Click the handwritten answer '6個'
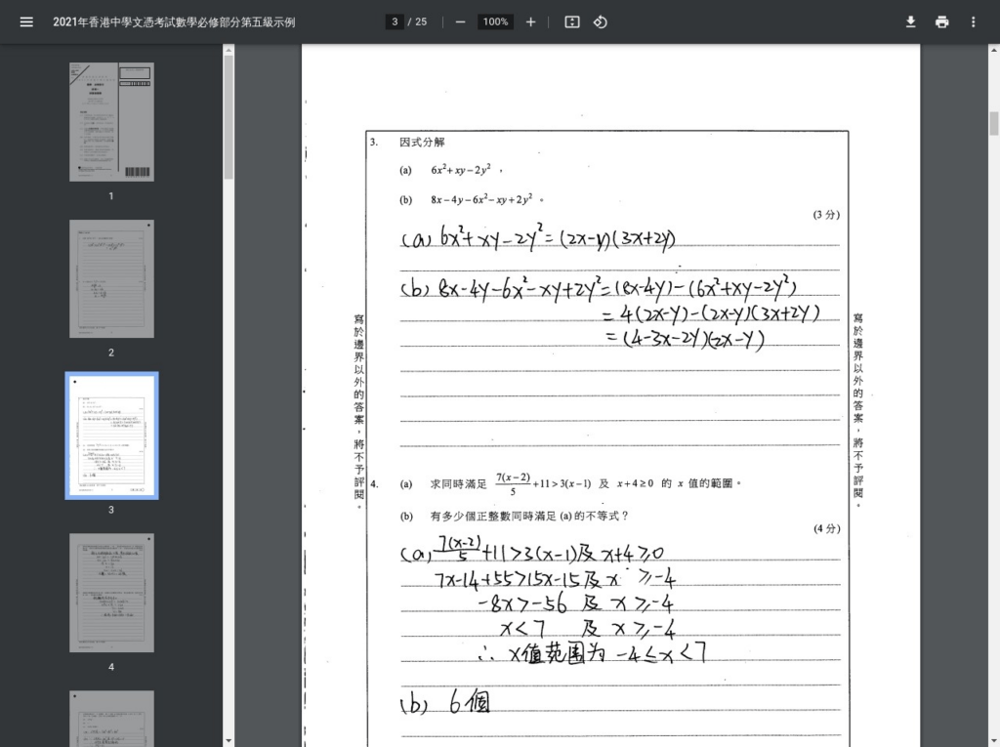The height and width of the screenshot is (747, 1000). 470,703
